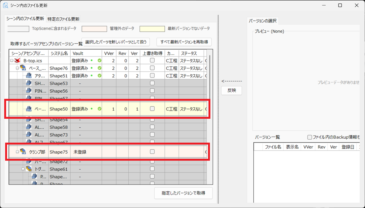Click the application icon in the title bar

click(6, 5)
